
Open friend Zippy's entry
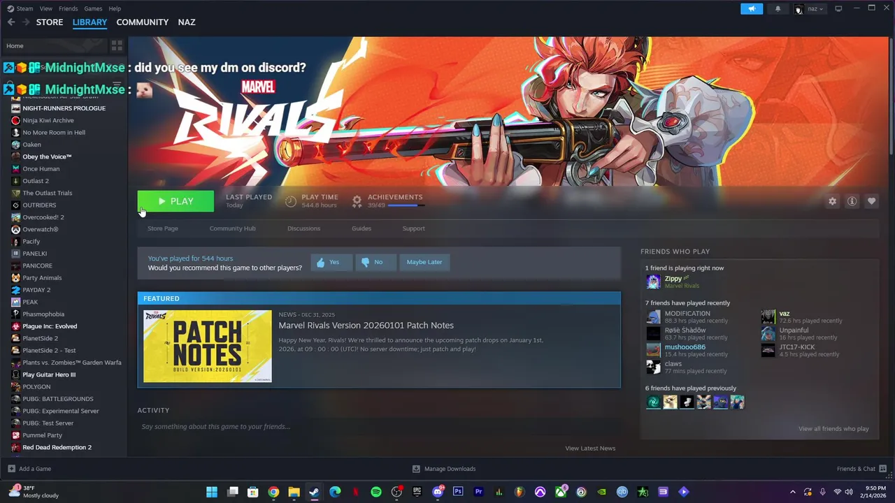[673, 282]
